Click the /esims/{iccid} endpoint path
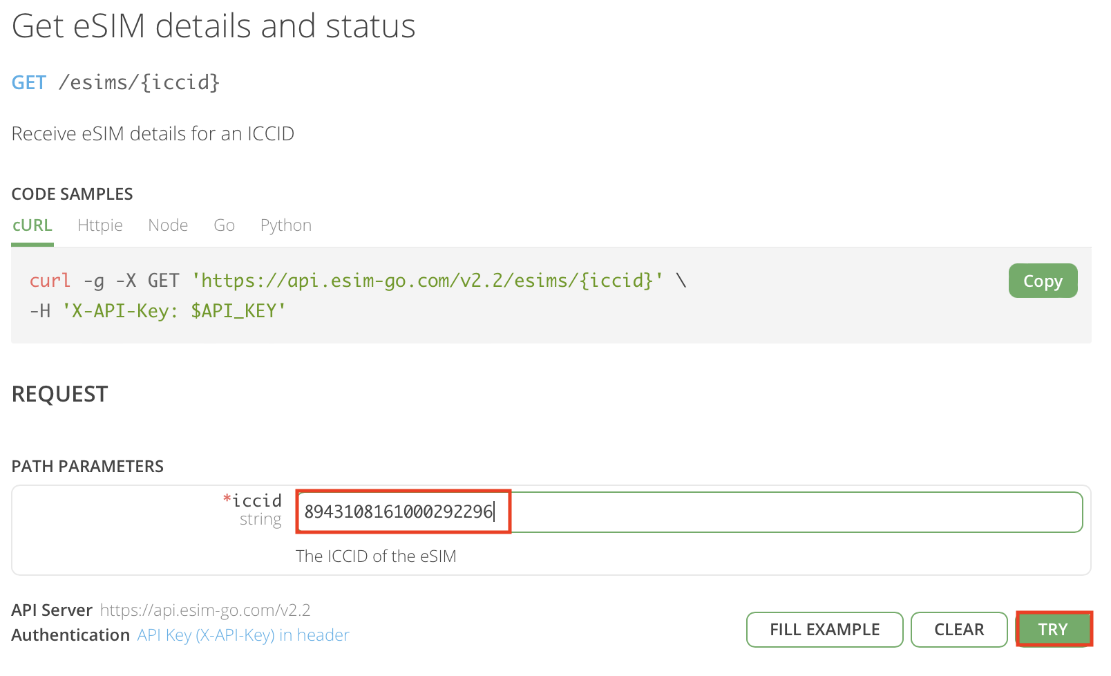This screenshot has width=1111, height=676. click(x=140, y=83)
